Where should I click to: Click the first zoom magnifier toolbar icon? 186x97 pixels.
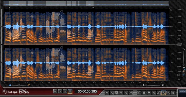click(107, 93)
